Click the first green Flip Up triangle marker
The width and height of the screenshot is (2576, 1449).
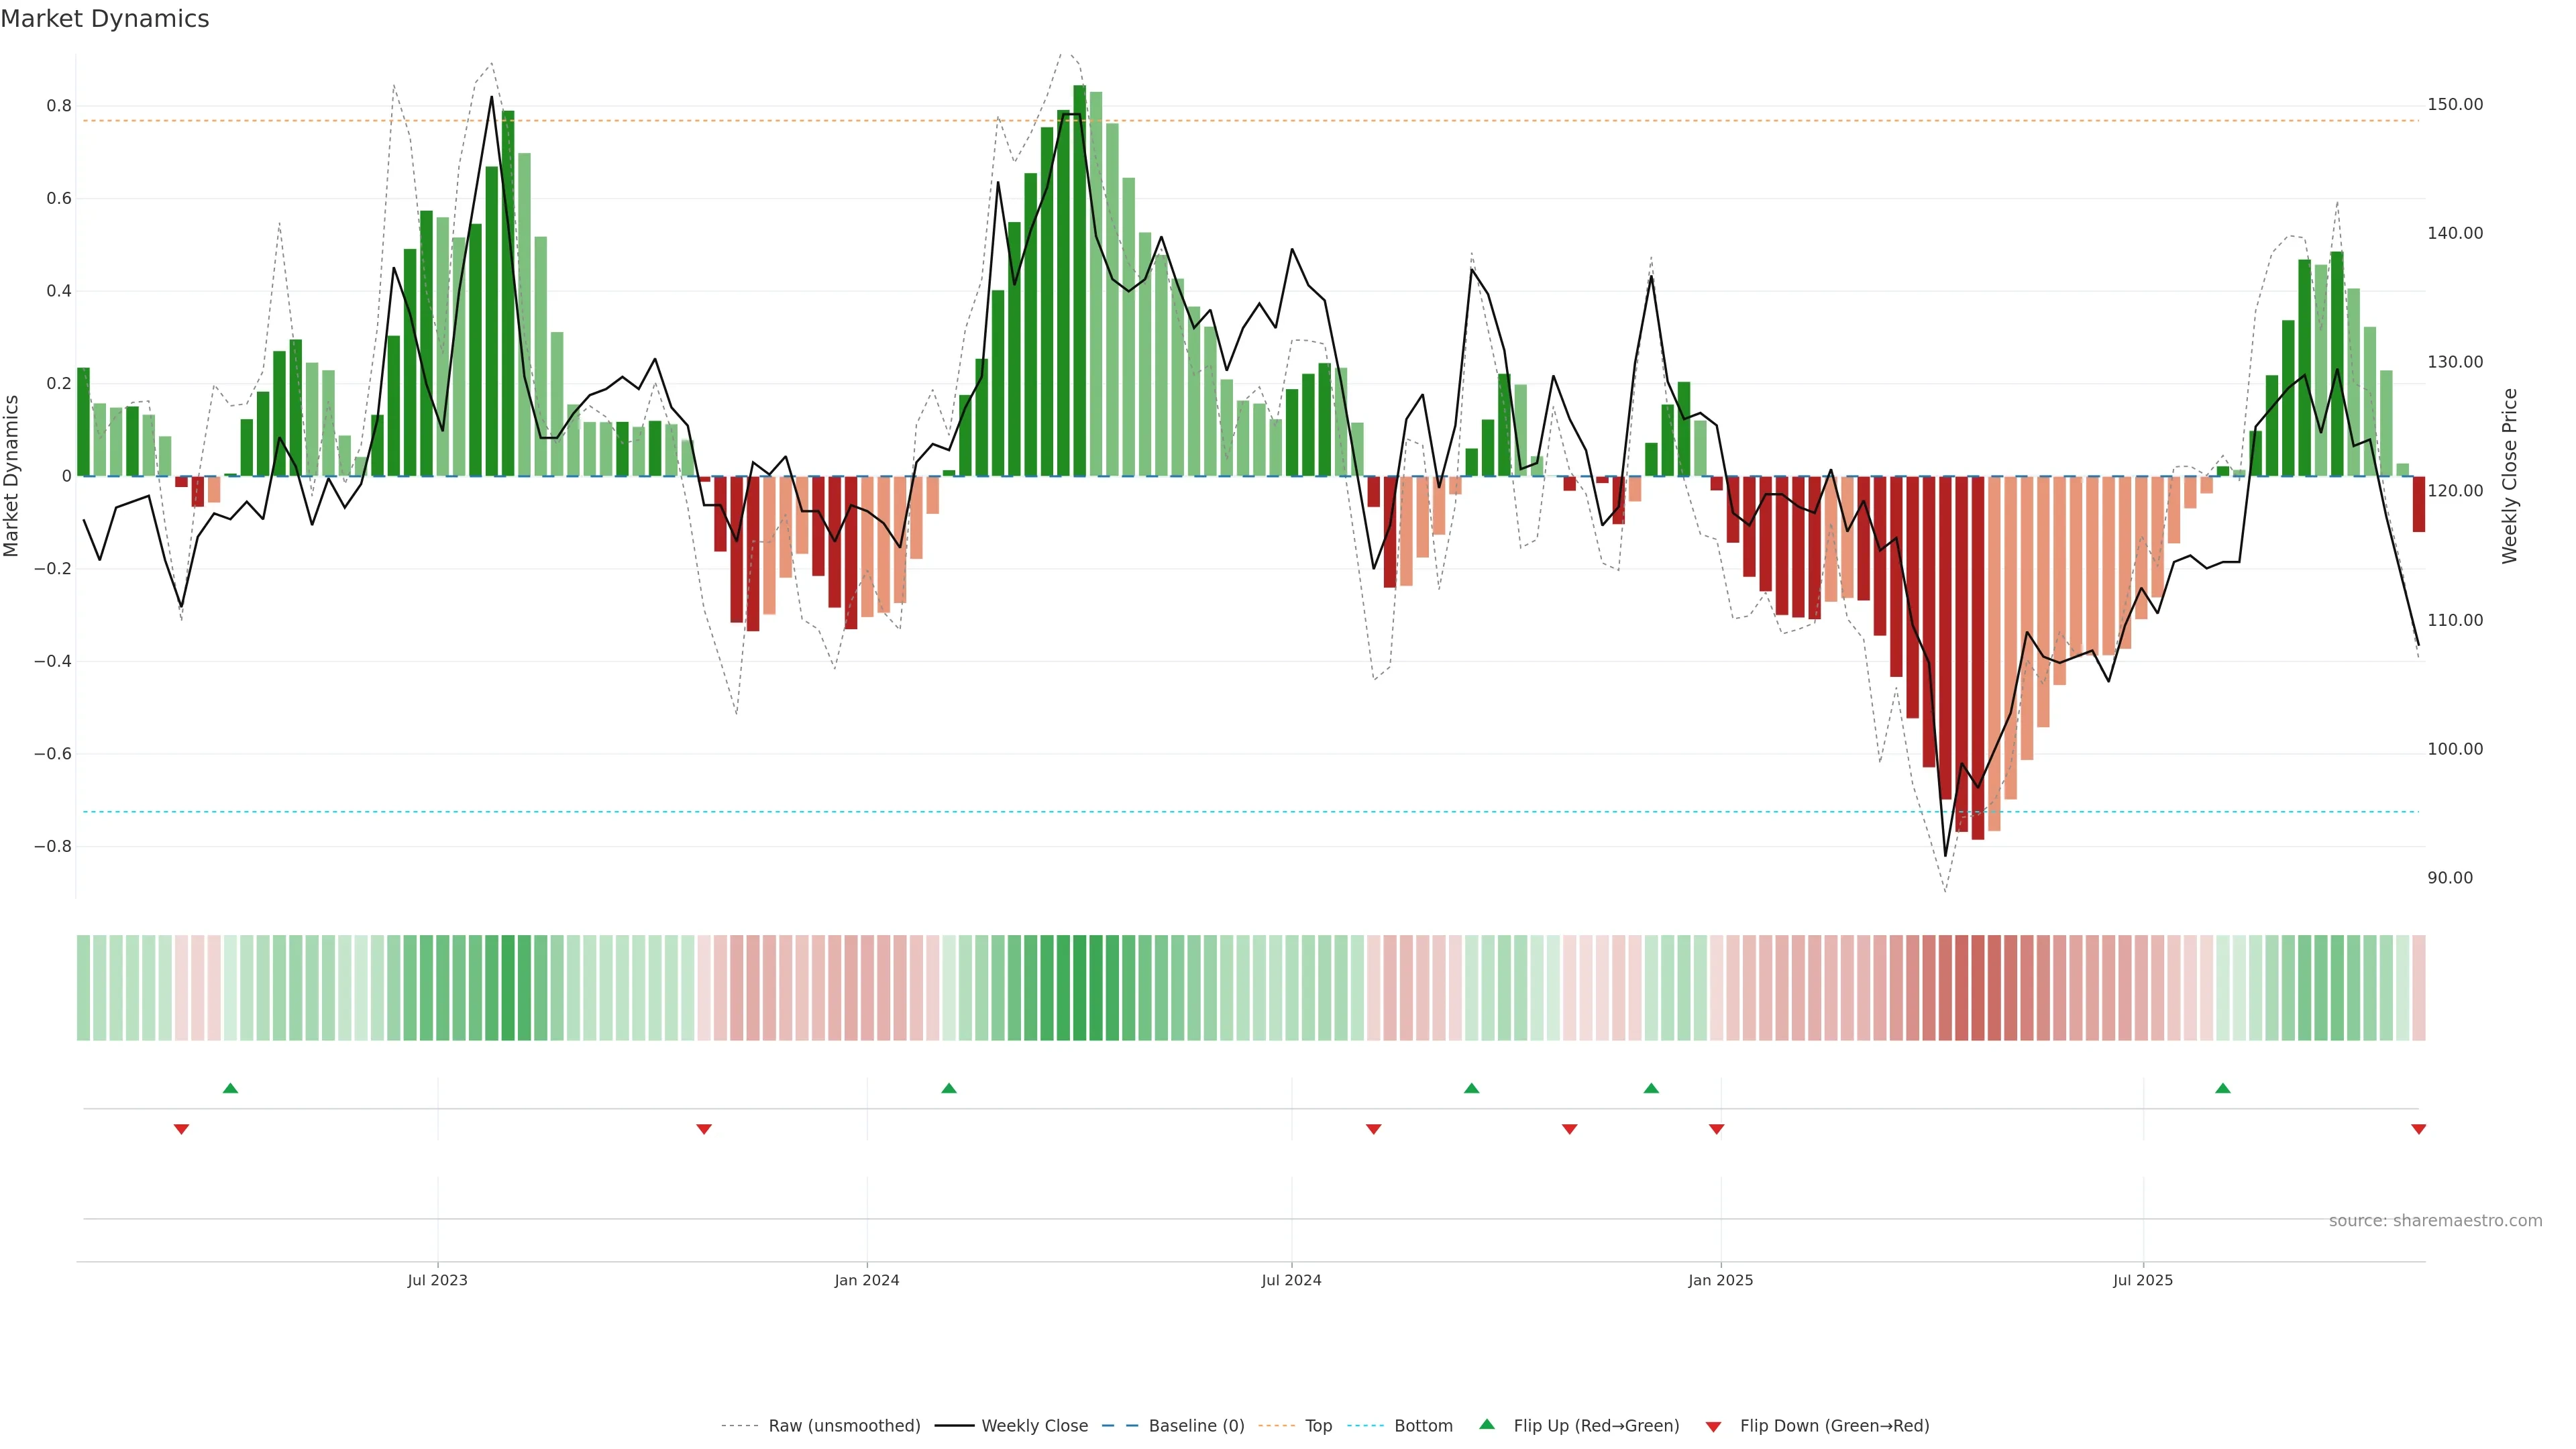pyautogui.click(x=230, y=1088)
